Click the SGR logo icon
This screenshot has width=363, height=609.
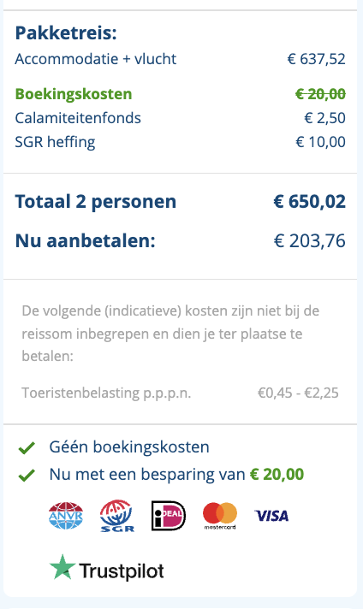pyautogui.click(x=117, y=516)
